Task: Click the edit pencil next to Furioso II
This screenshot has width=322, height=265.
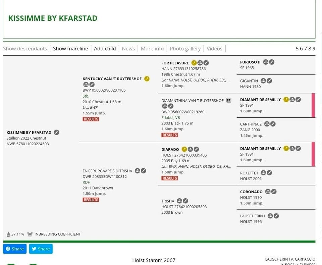Action: click(x=272, y=62)
